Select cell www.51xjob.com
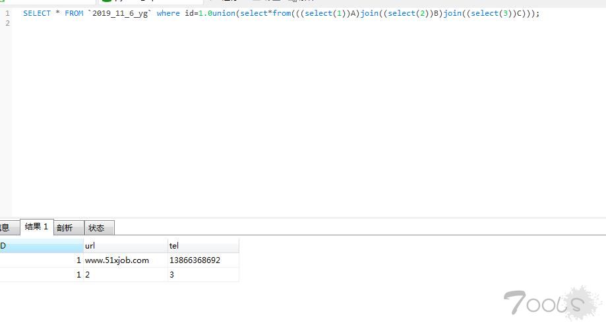The width and height of the screenshot is (606, 325). click(125, 260)
